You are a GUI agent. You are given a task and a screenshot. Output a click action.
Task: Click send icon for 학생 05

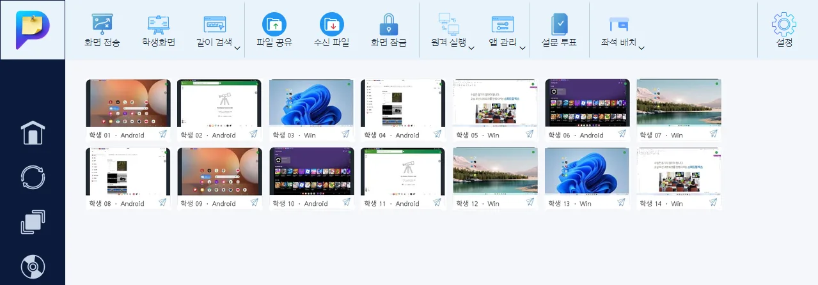click(x=530, y=134)
